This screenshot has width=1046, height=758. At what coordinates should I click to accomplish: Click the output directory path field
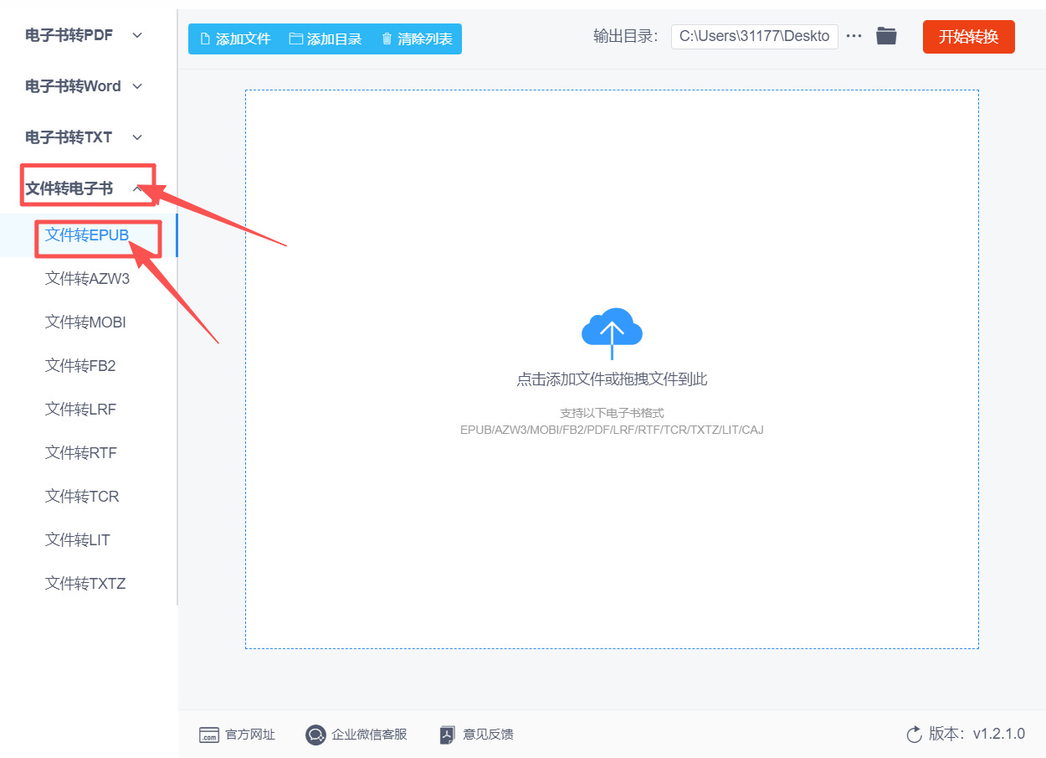coord(755,36)
